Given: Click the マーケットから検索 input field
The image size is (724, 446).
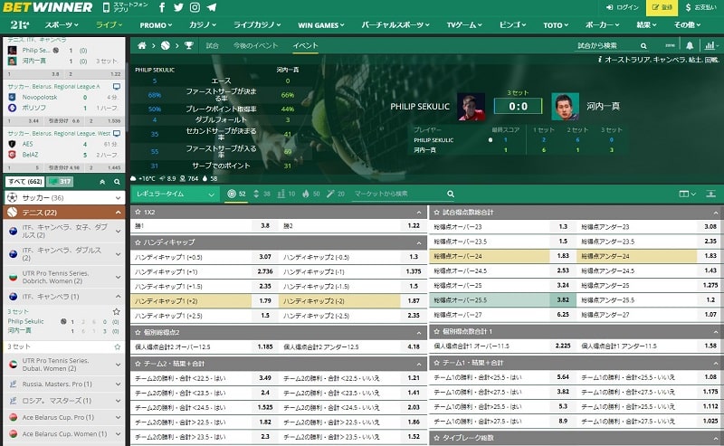Looking at the screenshot, I should pos(399,194).
